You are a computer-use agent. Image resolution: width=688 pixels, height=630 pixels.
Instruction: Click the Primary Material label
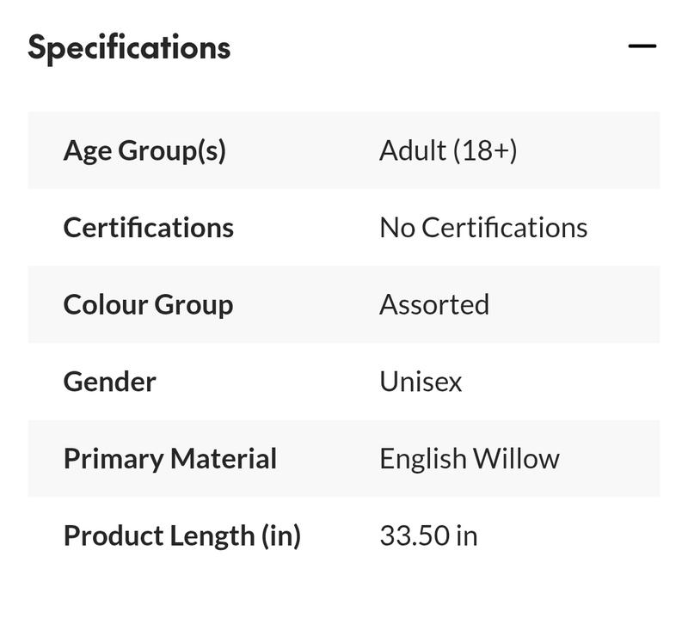[170, 459]
